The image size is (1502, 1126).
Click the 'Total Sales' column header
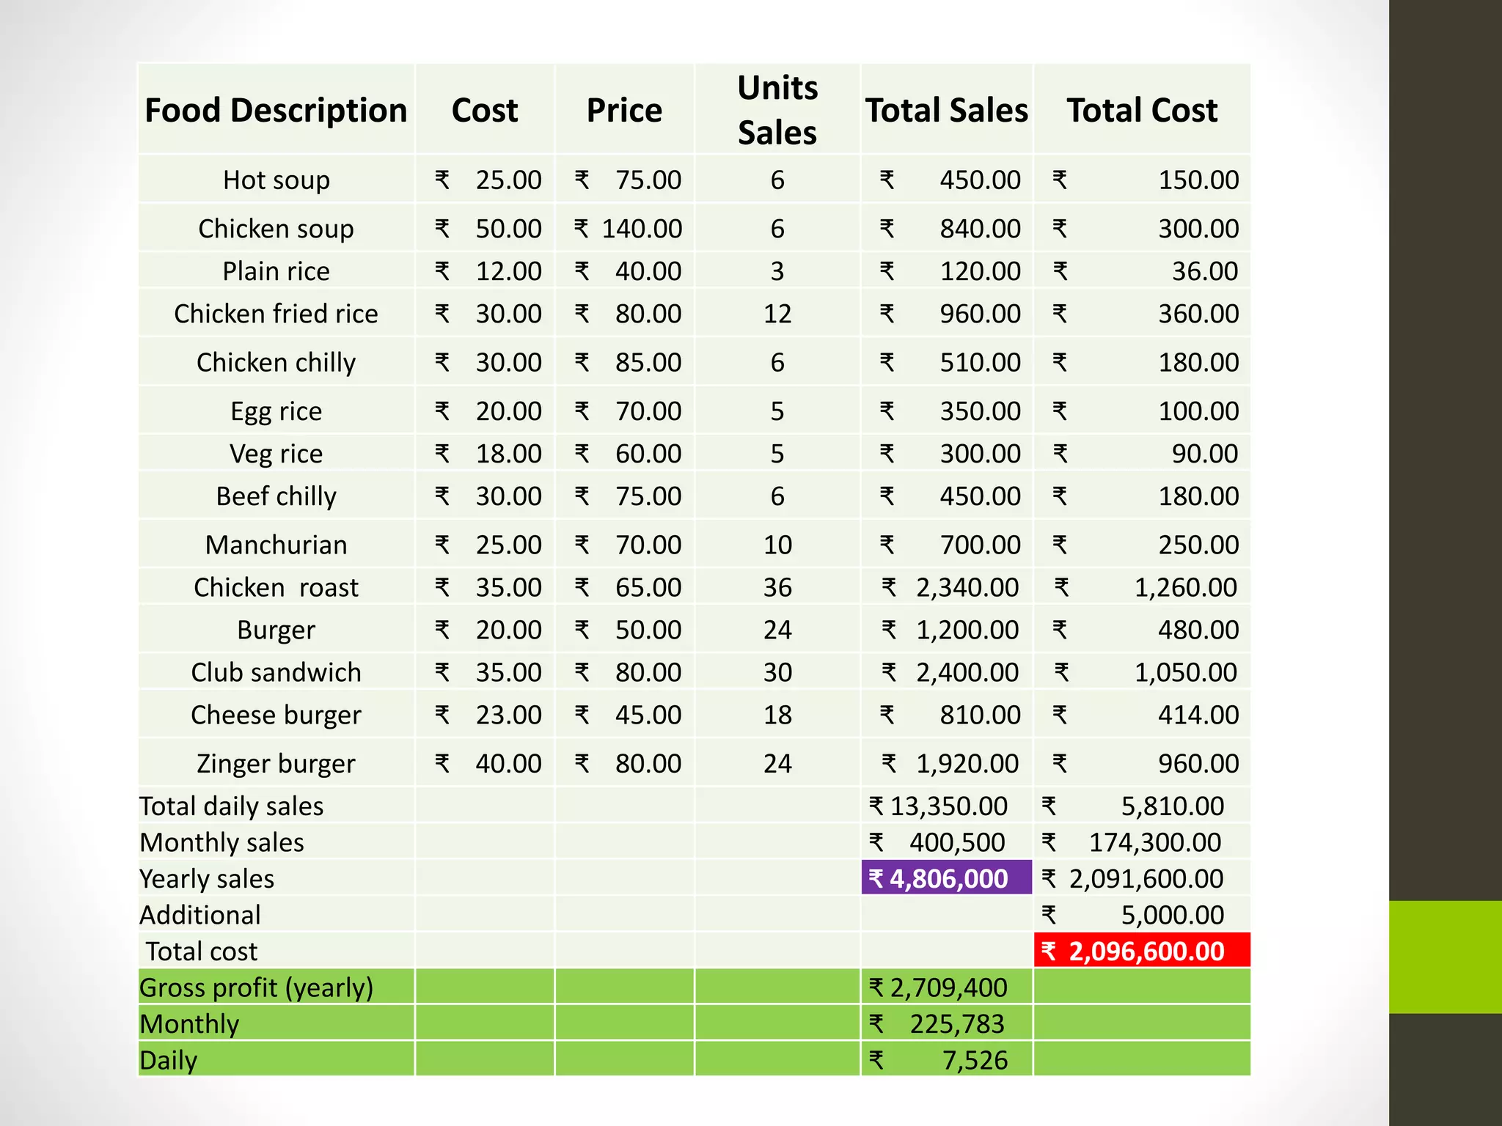947,111
